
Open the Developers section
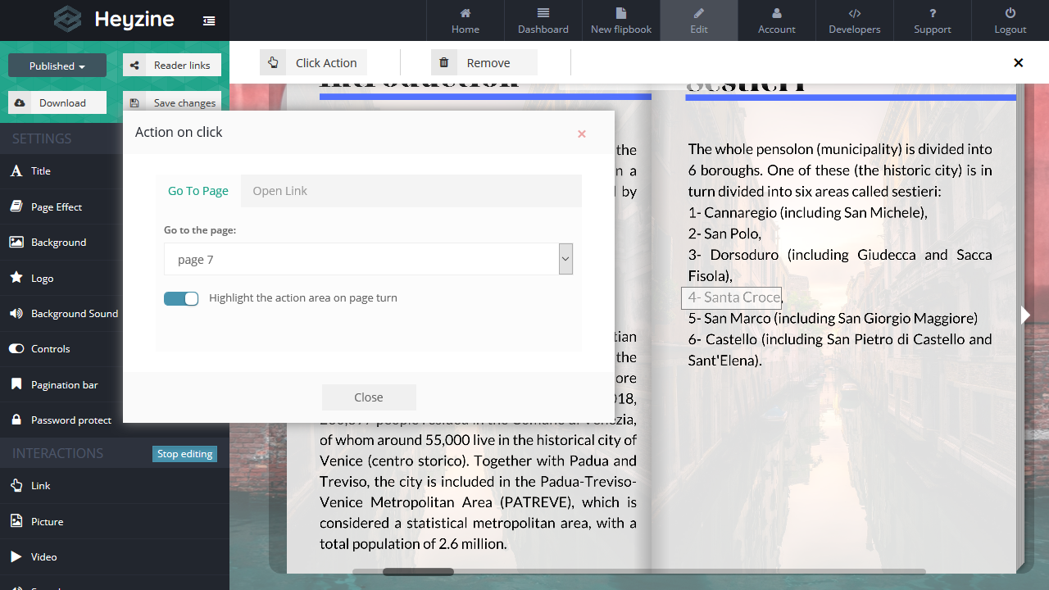[854, 20]
